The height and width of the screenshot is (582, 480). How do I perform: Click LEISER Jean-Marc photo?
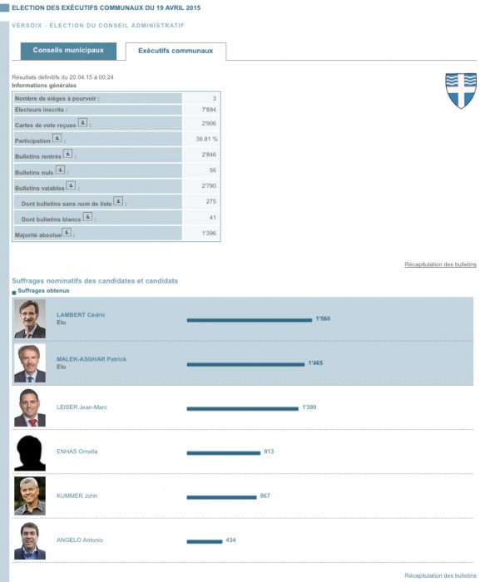(x=30, y=407)
